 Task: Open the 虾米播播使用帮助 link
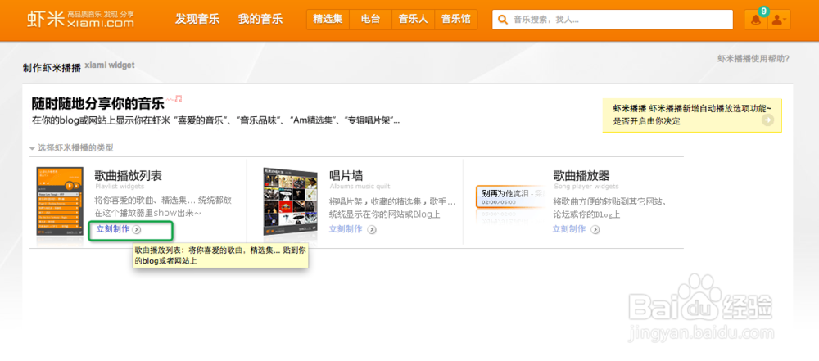753,58
